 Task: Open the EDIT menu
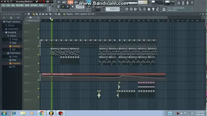[x=8, y=5]
